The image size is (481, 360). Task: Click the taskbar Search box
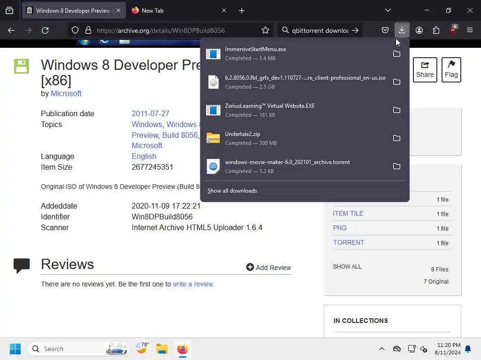78,349
